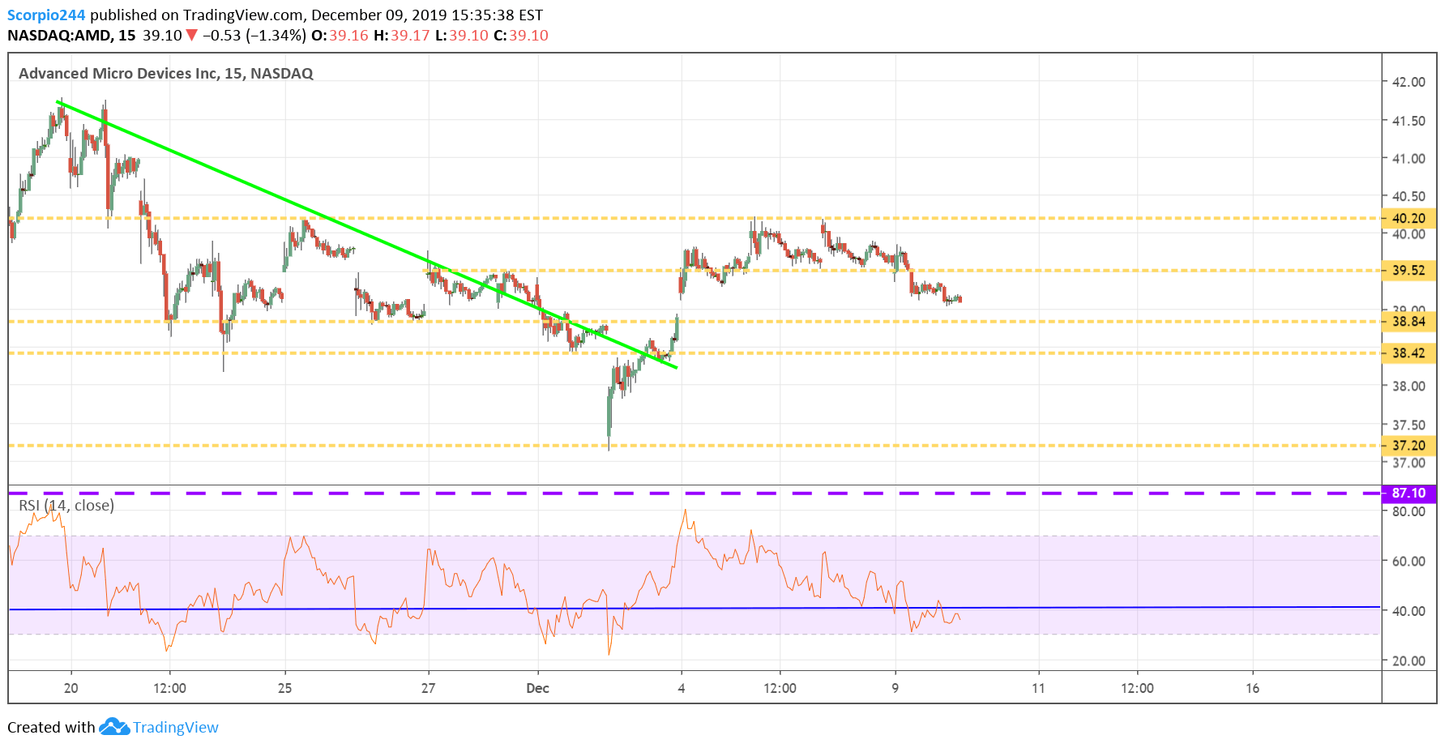Image resolution: width=1445 pixels, height=748 pixels.
Task: Click the 42.00 price axis value
Action: (1409, 82)
